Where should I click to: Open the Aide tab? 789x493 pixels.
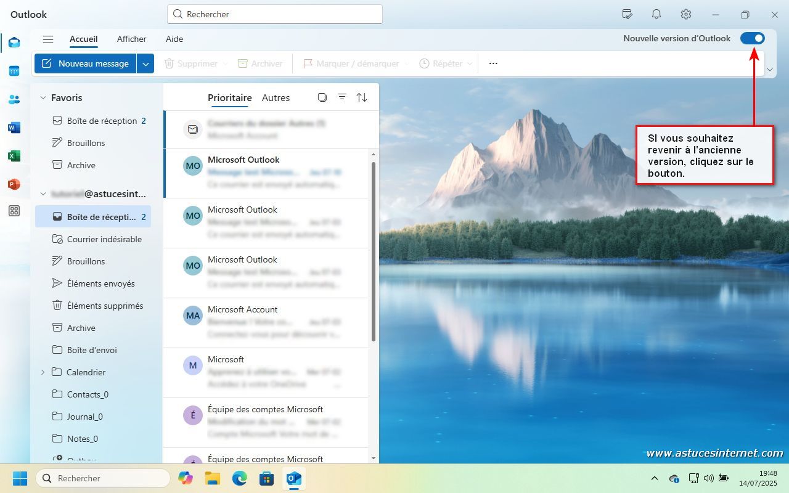tap(174, 39)
